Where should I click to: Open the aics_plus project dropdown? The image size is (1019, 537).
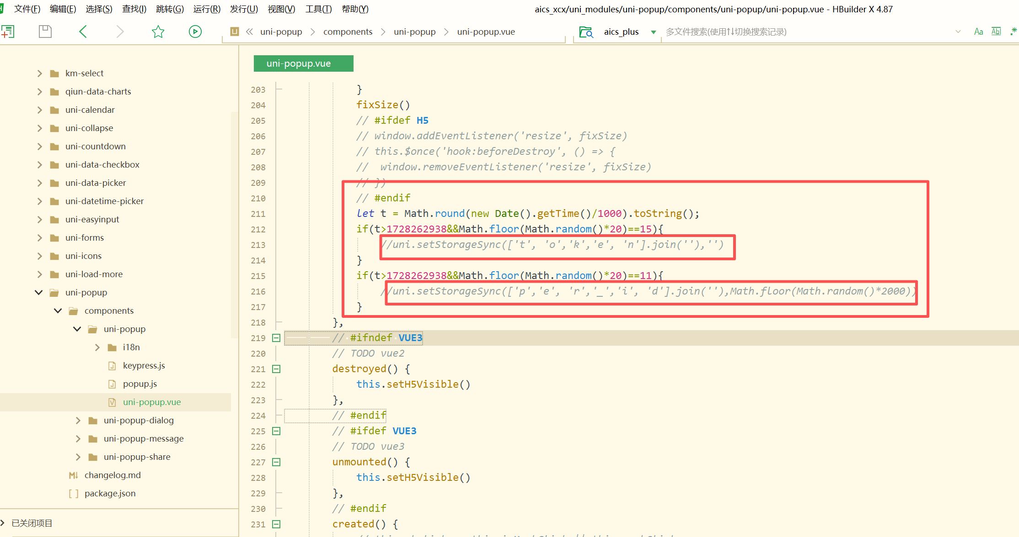pyautogui.click(x=654, y=32)
